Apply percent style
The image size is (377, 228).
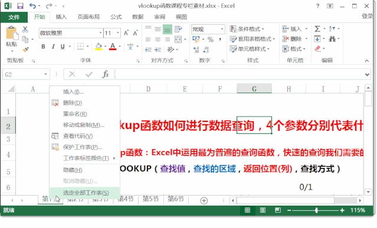tap(211, 39)
